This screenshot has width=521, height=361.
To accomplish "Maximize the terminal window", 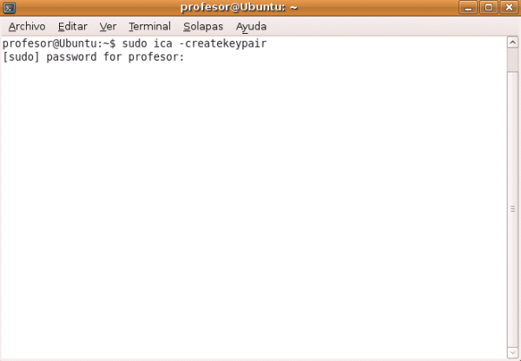I will coord(488,7).
